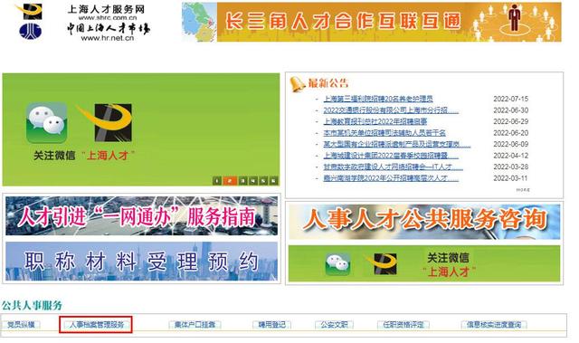Show carousel slide 4
The image size is (579, 343).
pyautogui.click(x=253, y=180)
